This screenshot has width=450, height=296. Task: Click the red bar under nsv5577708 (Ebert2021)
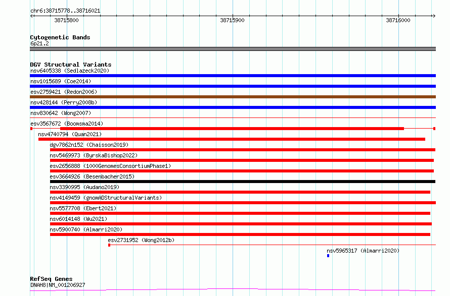[240, 213]
